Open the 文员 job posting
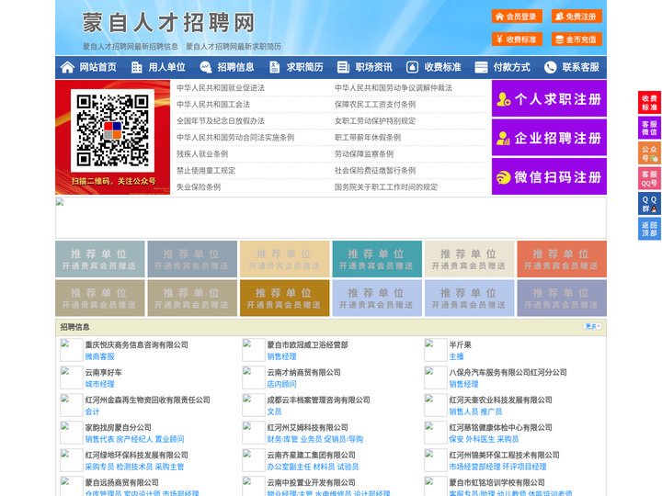The height and width of the screenshot is (496, 662). pyautogui.click(x=274, y=411)
